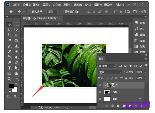Open the Layers panel menu
This screenshot has height=113, width=155.
pos(146,59)
